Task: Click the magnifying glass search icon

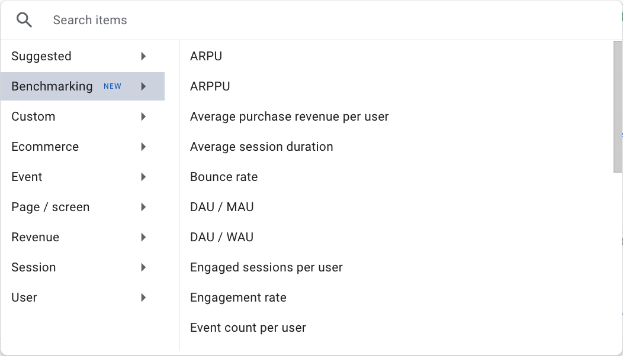Action: 24,20
